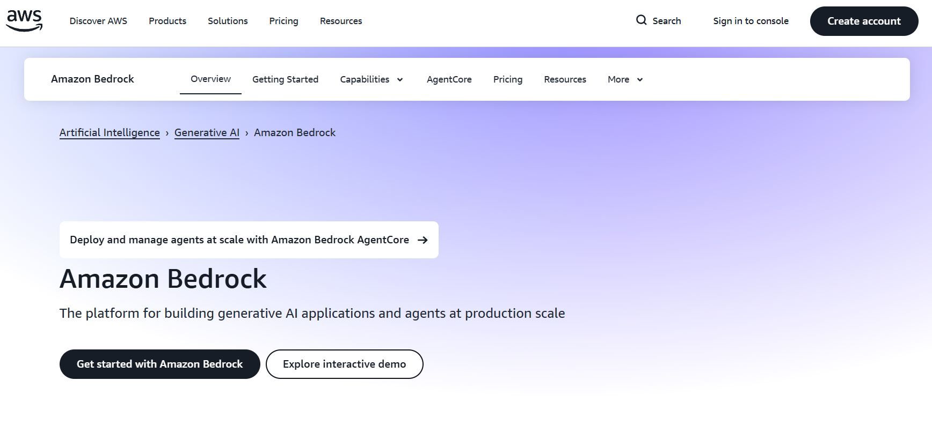Follow the Artificial Intelligence breadcrumb link
Viewport: 932px width, 440px height.
pos(110,132)
